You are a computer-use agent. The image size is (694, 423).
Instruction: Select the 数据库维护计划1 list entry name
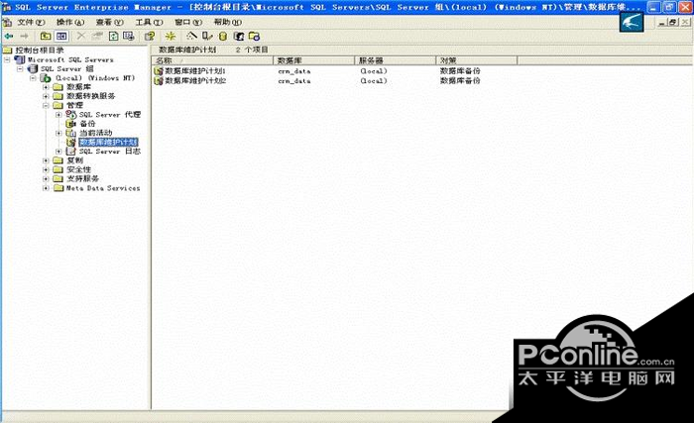[195, 70]
